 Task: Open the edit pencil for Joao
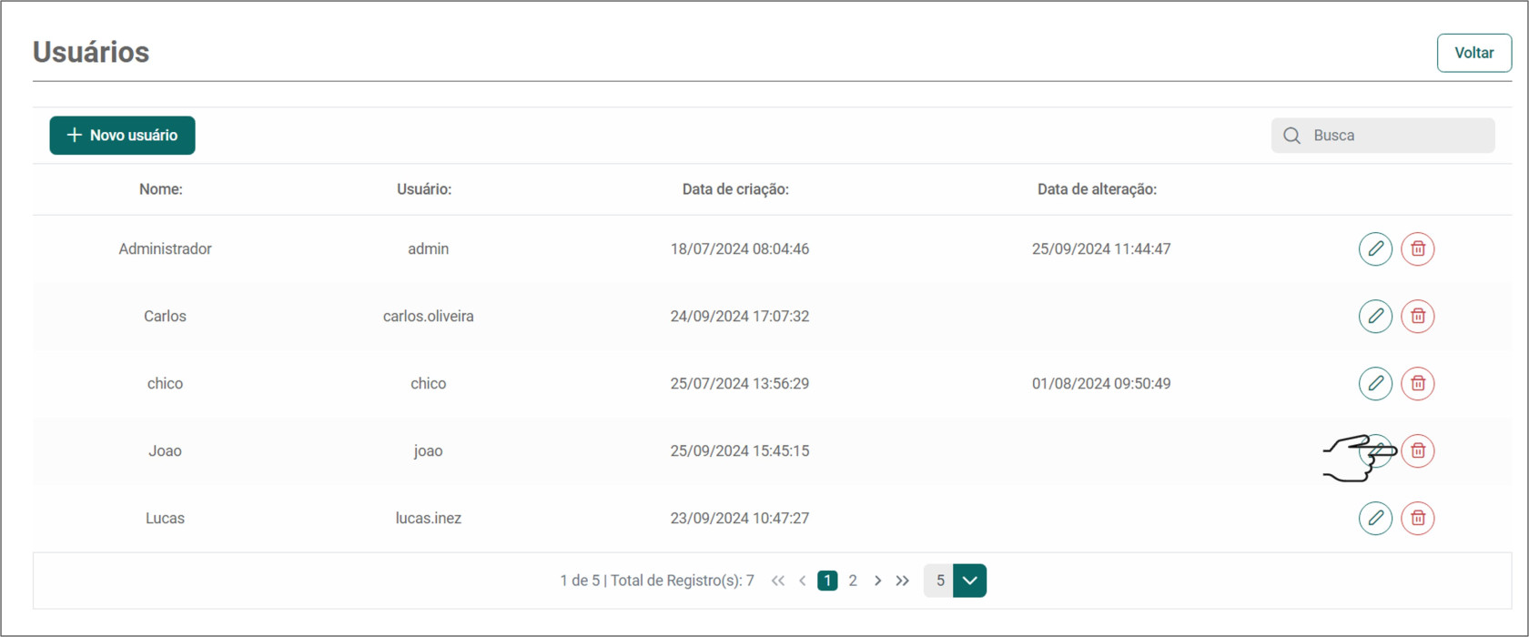click(x=1377, y=450)
